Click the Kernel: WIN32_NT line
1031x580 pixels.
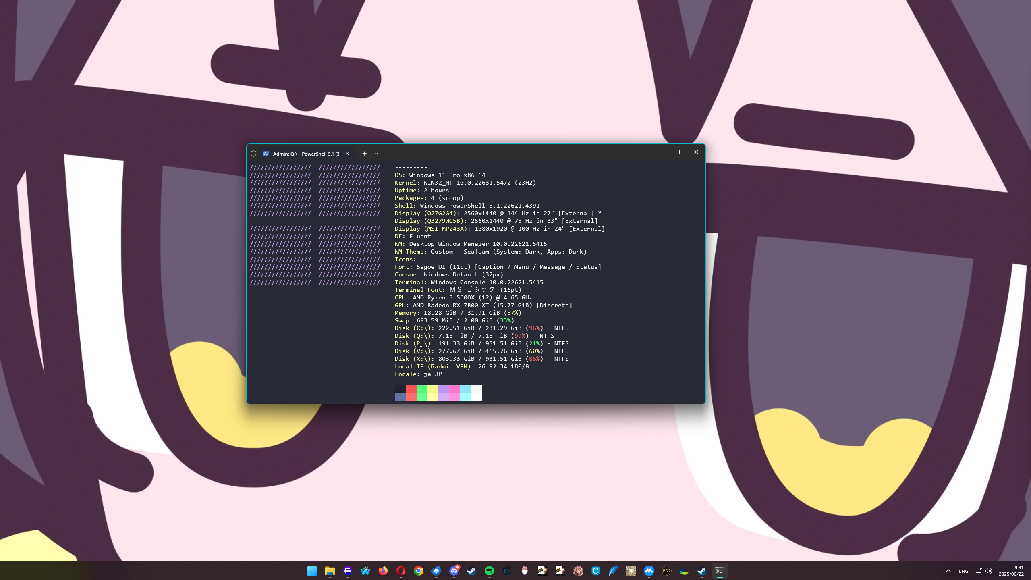coord(465,183)
